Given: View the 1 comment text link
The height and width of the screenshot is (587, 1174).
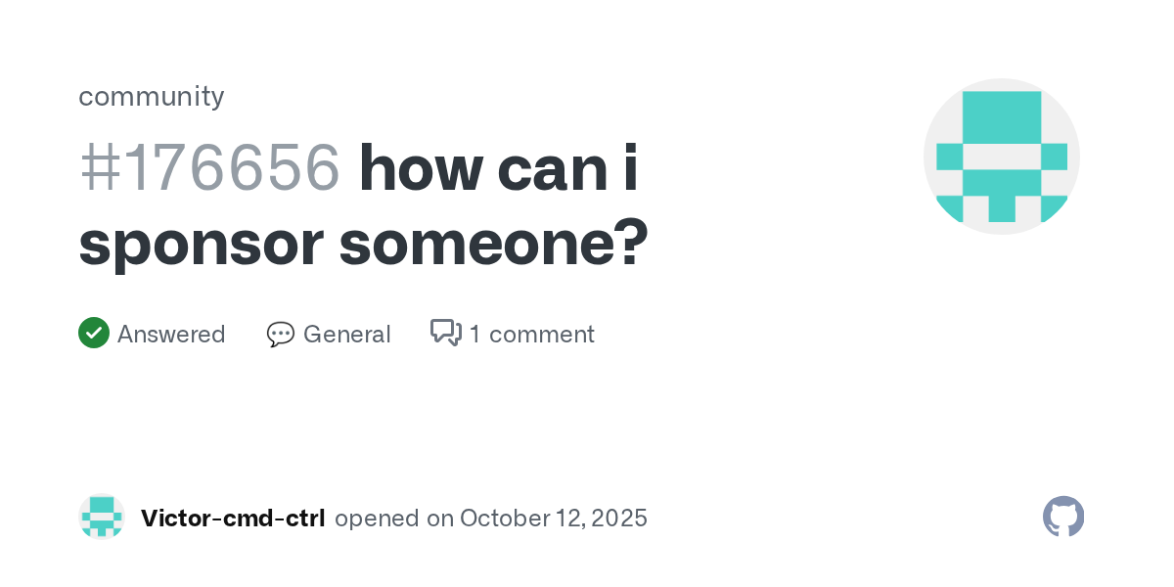Looking at the screenshot, I should [531, 335].
